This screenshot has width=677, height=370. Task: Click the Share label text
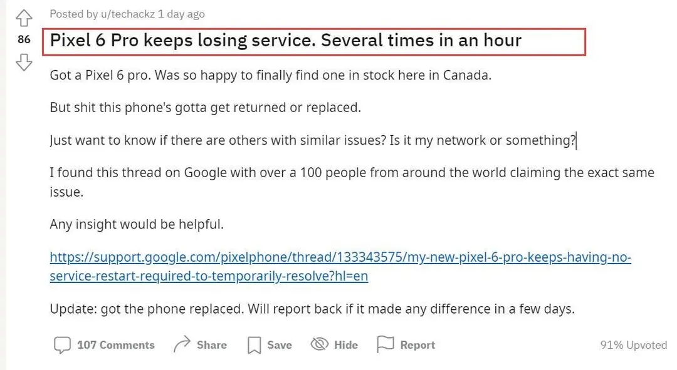pyautogui.click(x=212, y=345)
